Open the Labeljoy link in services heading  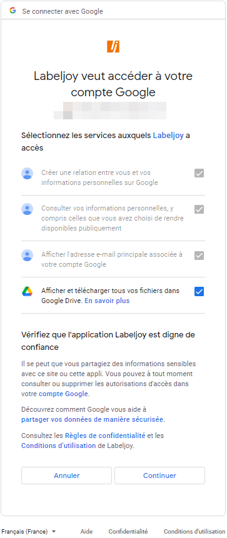[x=168, y=136]
